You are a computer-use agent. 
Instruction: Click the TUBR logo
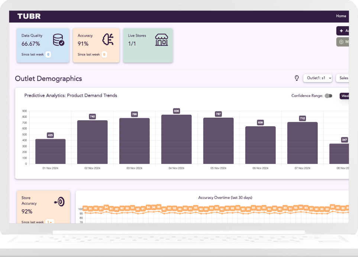pyautogui.click(x=29, y=16)
